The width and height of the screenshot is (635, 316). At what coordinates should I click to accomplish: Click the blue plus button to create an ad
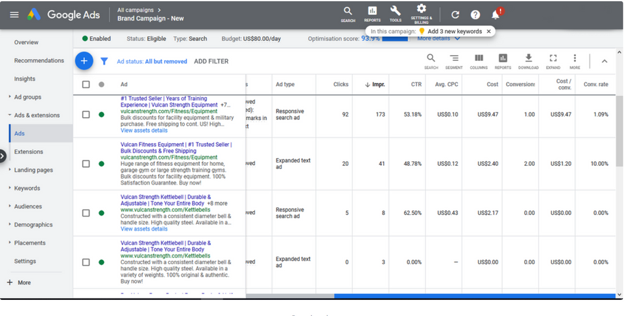[x=84, y=61]
